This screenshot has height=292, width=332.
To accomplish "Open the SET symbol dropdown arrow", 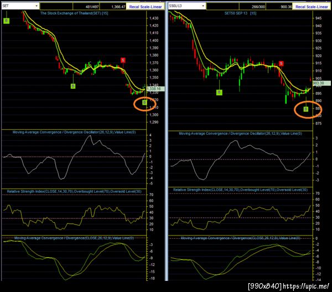I will (x=37, y=6).
